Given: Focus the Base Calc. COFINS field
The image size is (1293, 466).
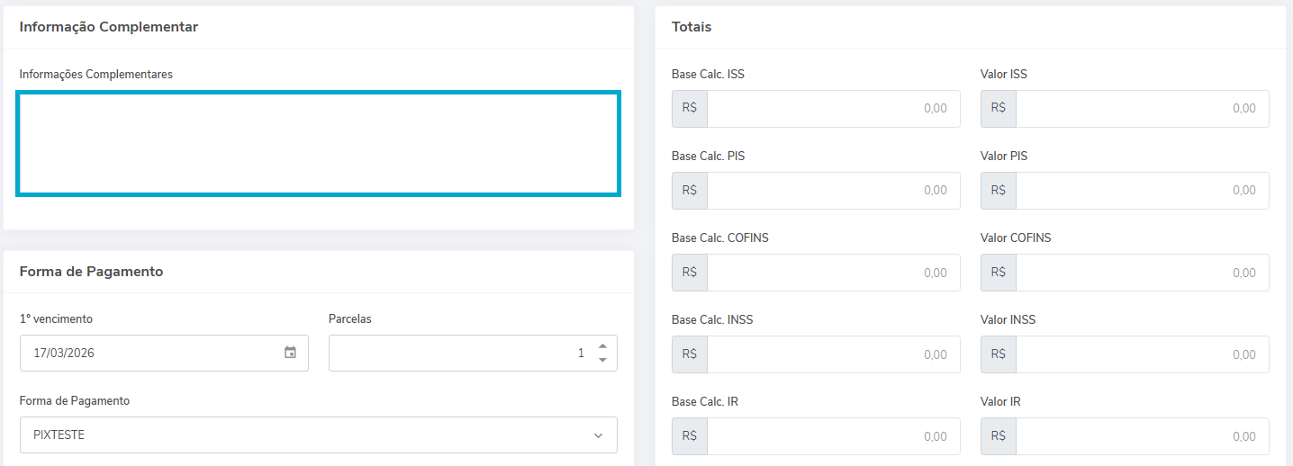Looking at the screenshot, I should (833, 273).
